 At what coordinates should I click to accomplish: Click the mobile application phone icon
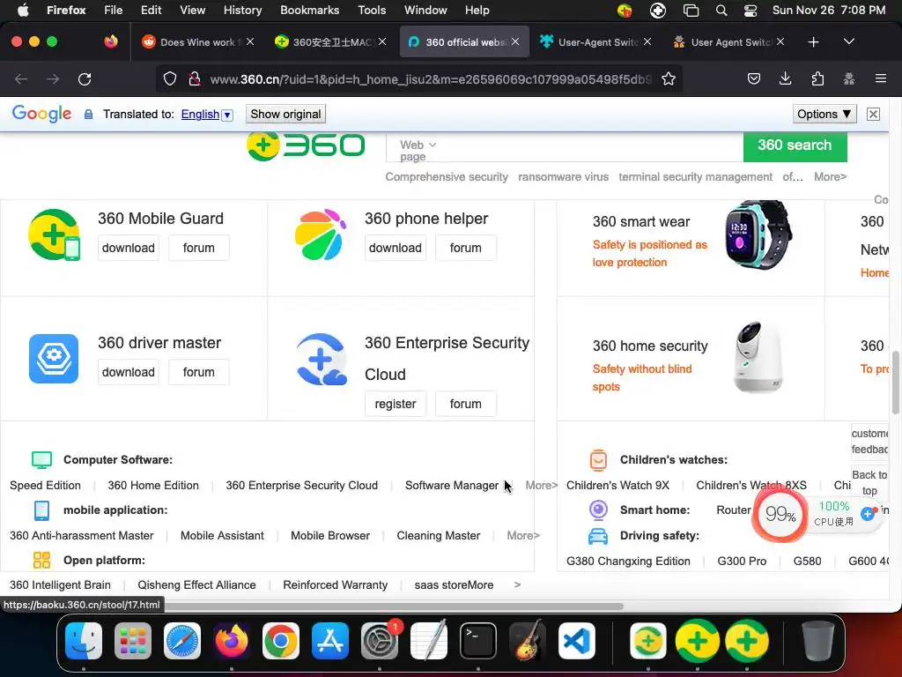41,510
